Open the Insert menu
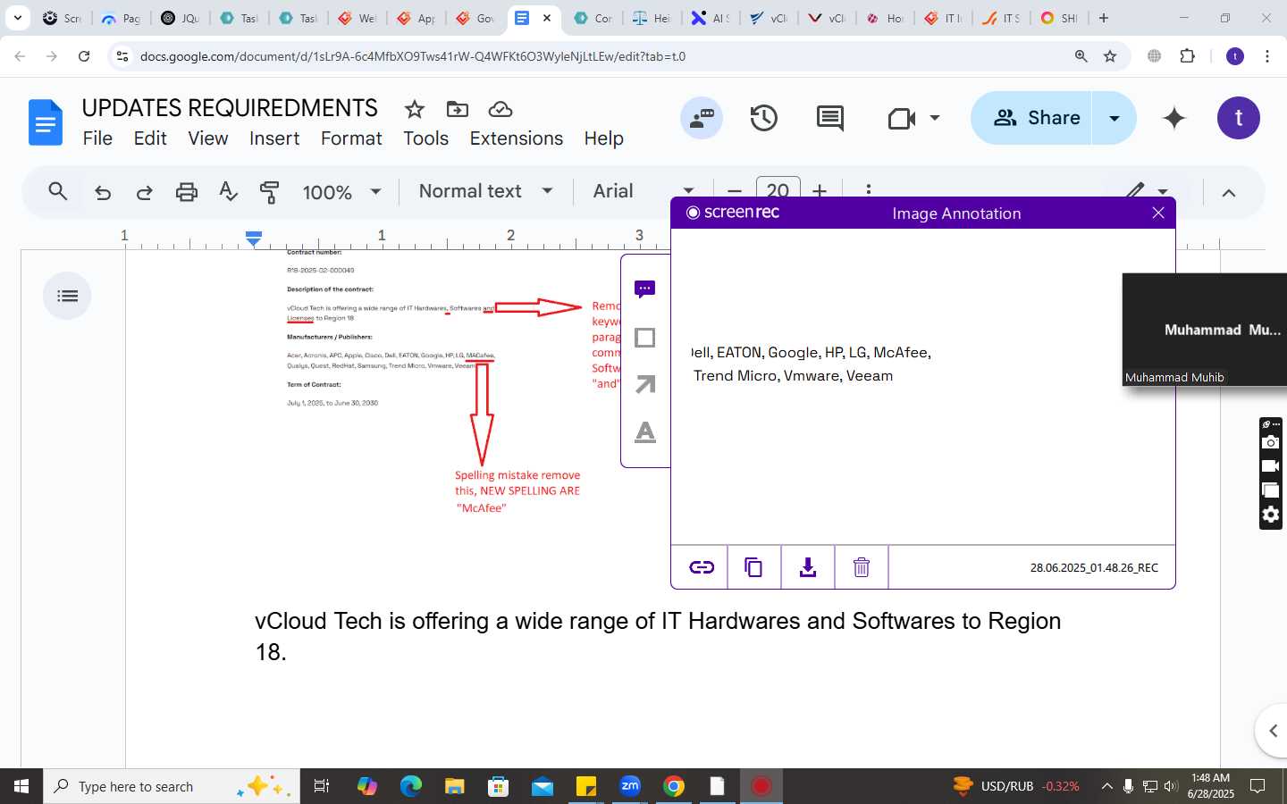 (x=274, y=138)
